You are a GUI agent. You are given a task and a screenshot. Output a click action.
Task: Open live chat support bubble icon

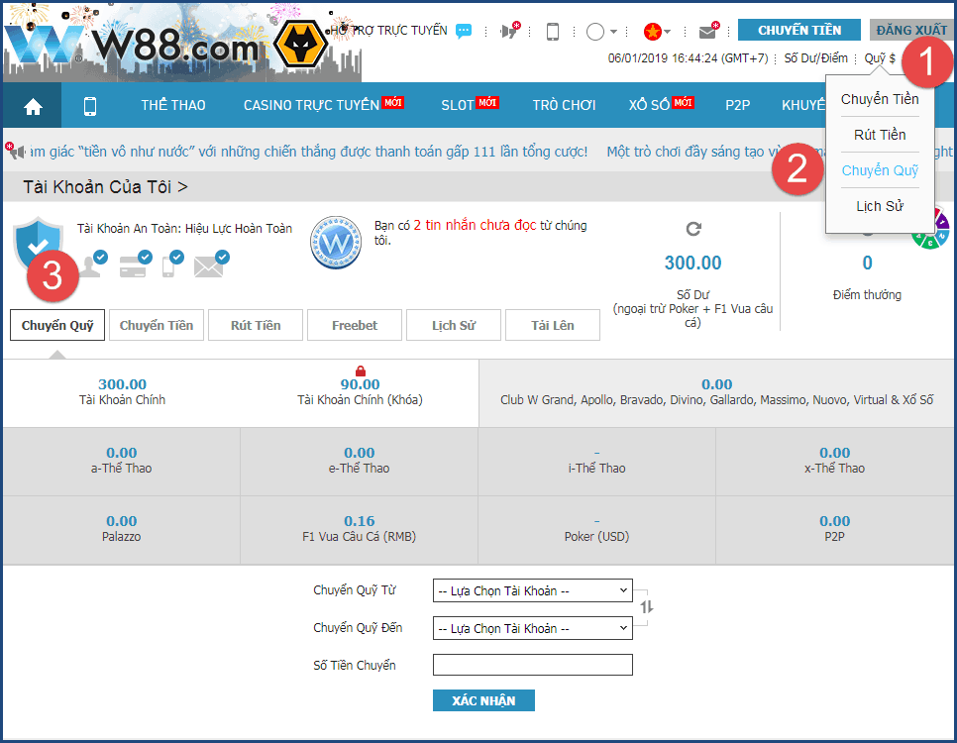[464, 31]
